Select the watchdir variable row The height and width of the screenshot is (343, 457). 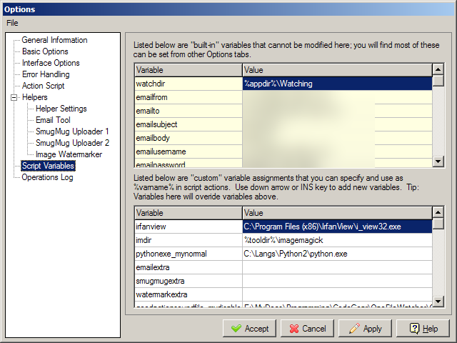click(189, 84)
